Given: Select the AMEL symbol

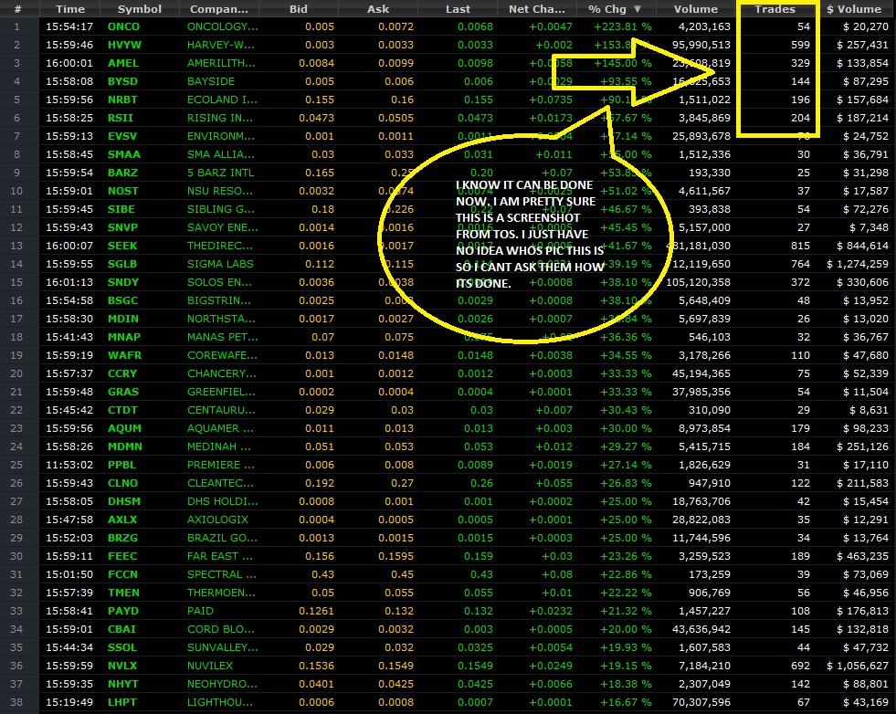Looking at the screenshot, I should pyautogui.click(x=123, y=63).
